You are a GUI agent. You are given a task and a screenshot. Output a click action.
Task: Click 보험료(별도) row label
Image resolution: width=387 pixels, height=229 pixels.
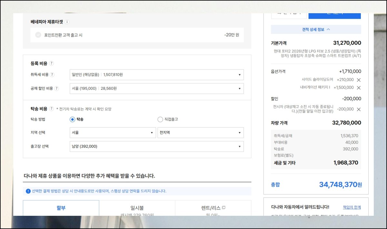(x=284, y=155)
